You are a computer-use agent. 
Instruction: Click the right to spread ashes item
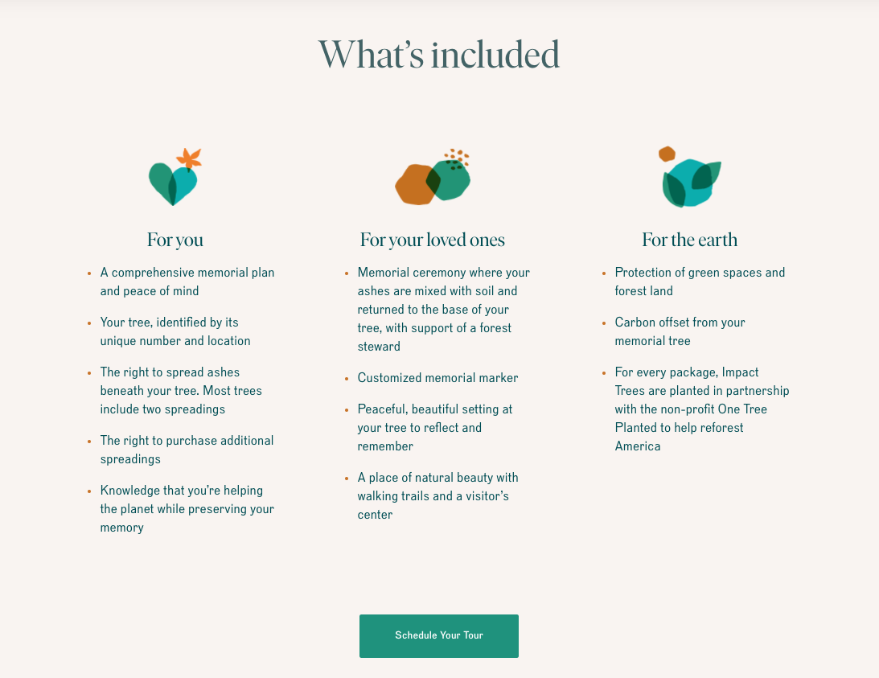click(181, 391)
